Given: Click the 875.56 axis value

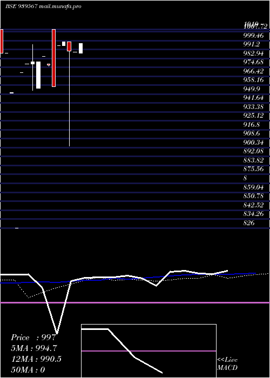Looking at the screenshot, I should (x=253, y=169).
